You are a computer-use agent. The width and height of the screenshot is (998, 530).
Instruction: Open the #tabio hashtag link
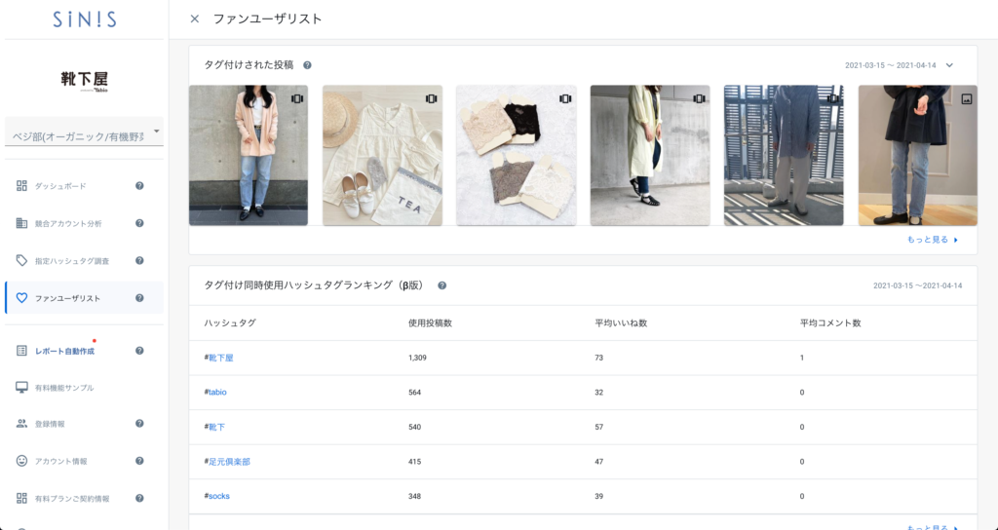coord(215,393)
